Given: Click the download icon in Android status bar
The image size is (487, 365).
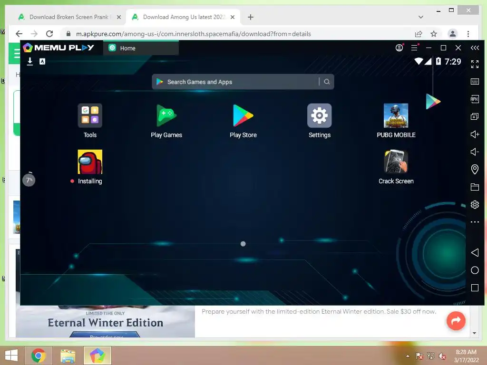Looking at the screenshot, I should point(30,61).
